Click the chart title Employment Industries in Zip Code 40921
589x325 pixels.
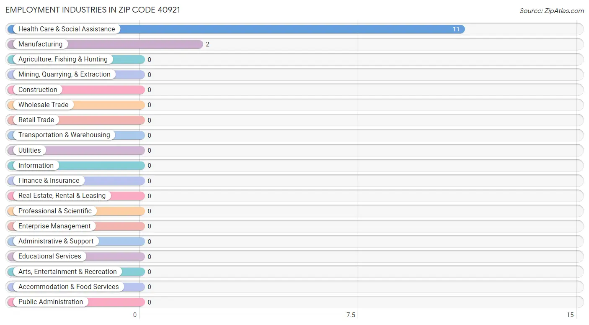coord(93,10)
